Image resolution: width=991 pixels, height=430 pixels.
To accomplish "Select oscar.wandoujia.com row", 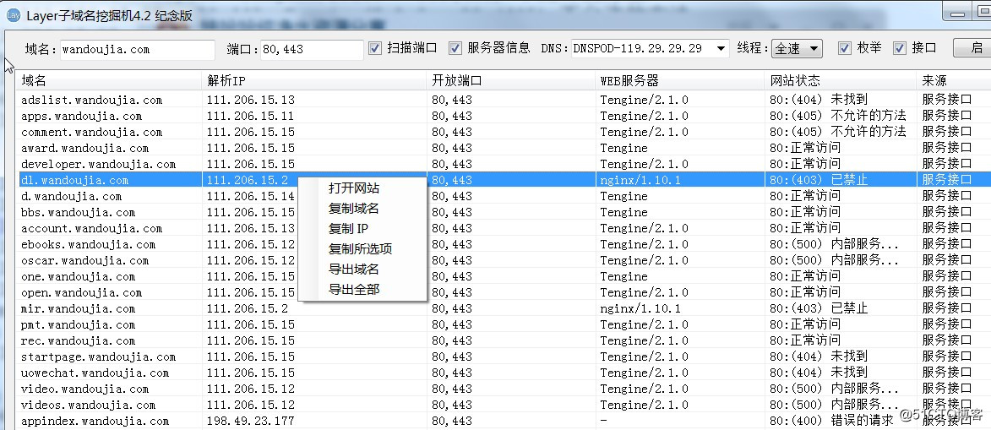I will (x=504, y=260).
